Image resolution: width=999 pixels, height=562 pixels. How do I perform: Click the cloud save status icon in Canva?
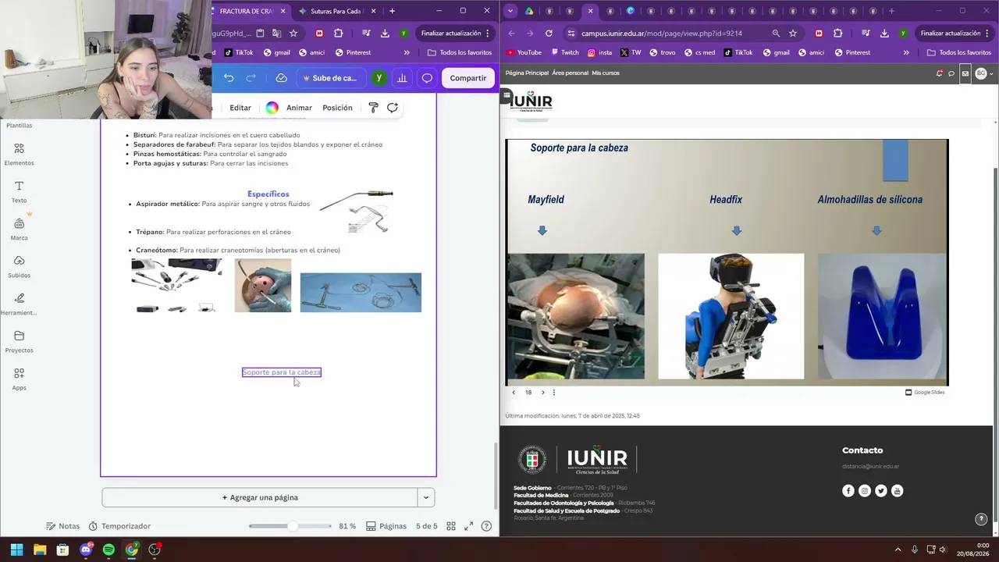281,78
